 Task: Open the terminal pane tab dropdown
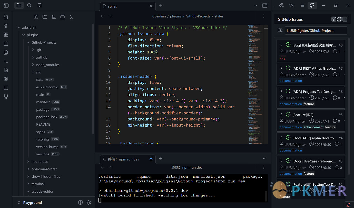coord(264,159)
